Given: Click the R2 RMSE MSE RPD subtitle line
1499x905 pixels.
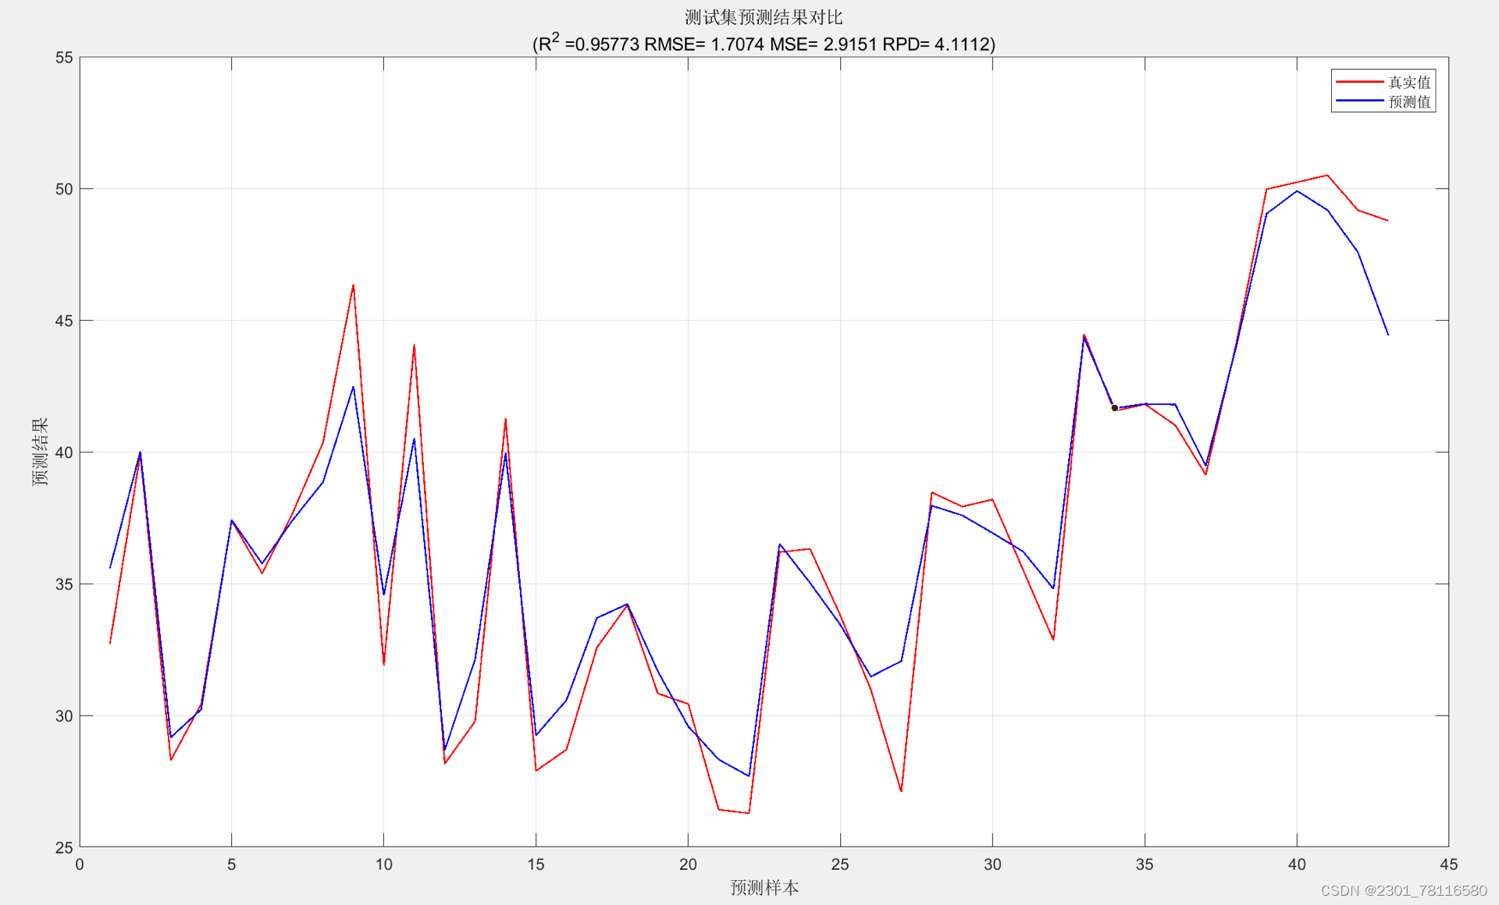Looking at the screenshot, I should (x=764, y=43).
